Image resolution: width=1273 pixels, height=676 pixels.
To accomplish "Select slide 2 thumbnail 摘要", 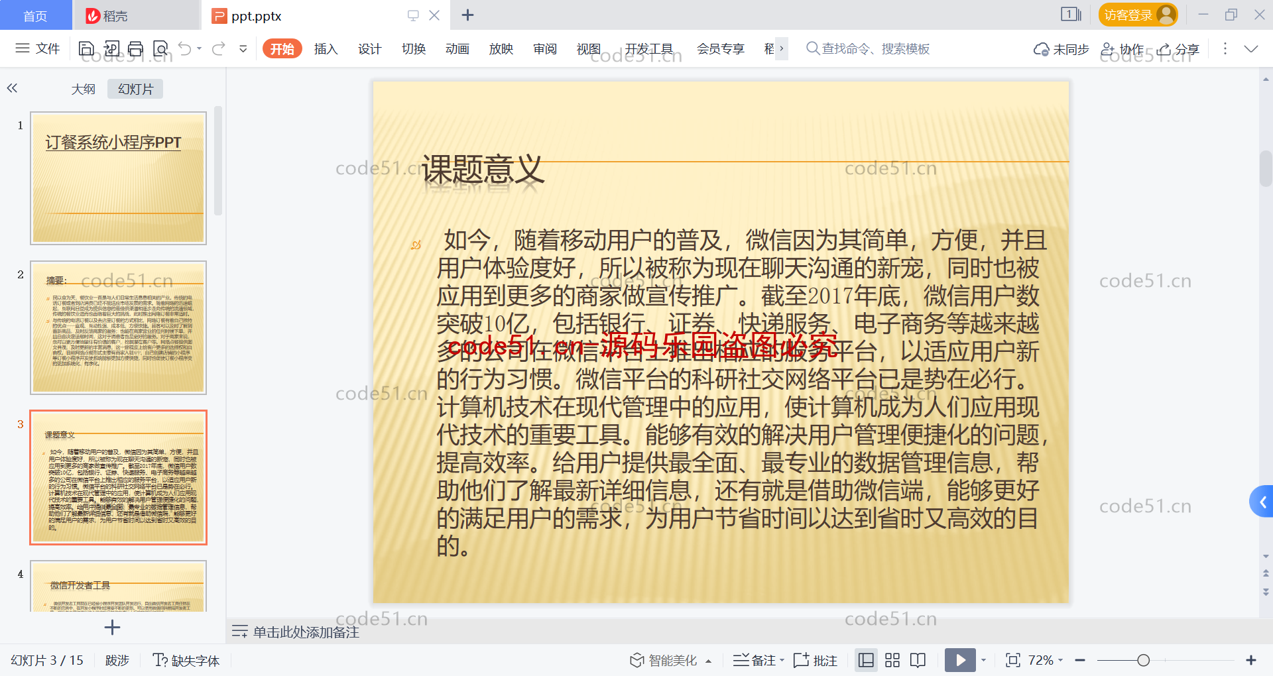I will click(118, 327).
